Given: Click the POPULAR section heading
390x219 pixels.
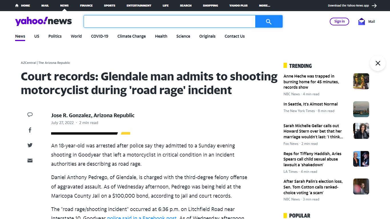Looking at the screenshot, I should click(299, 216).
